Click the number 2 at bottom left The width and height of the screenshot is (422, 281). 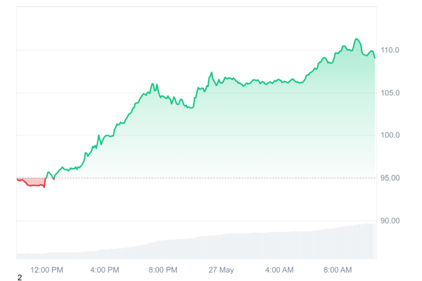click(x=19, y=278)
